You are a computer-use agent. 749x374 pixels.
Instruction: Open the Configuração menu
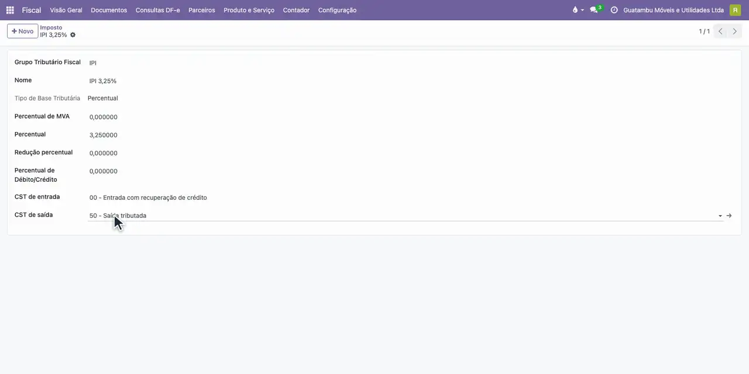click(x=337, y=10)
